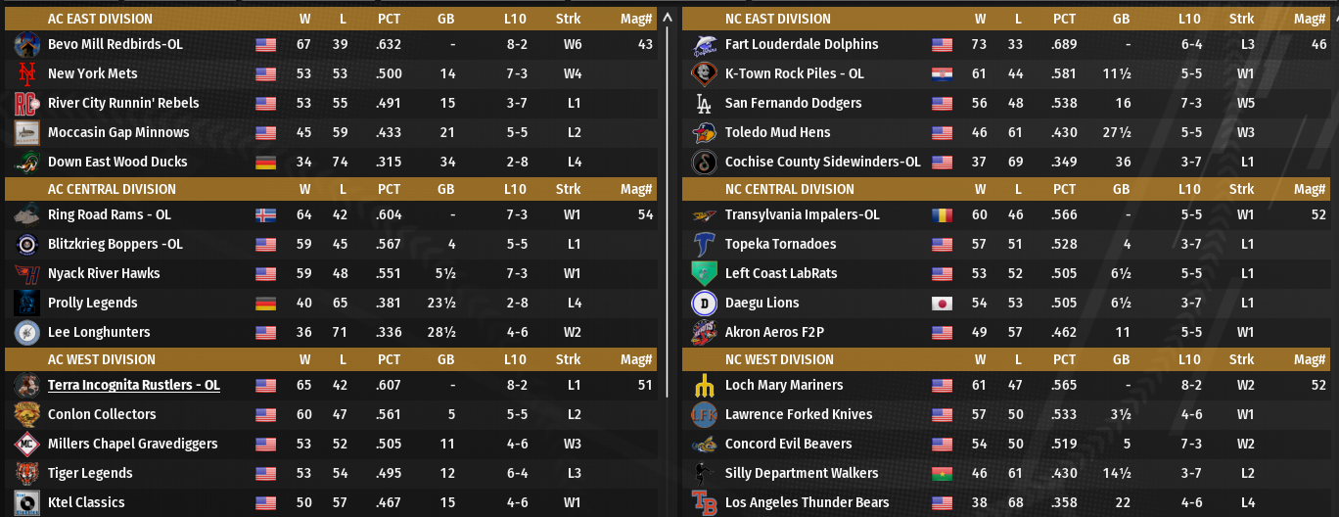The width and height of the screenshot is (1339, 517).
Task: Click the Japan flag next to Daegu Lions
Action: click(942, 303)
